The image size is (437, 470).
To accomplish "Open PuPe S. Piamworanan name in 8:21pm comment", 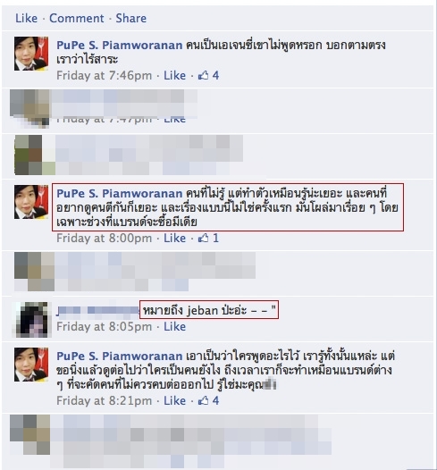I will [119, 356].
